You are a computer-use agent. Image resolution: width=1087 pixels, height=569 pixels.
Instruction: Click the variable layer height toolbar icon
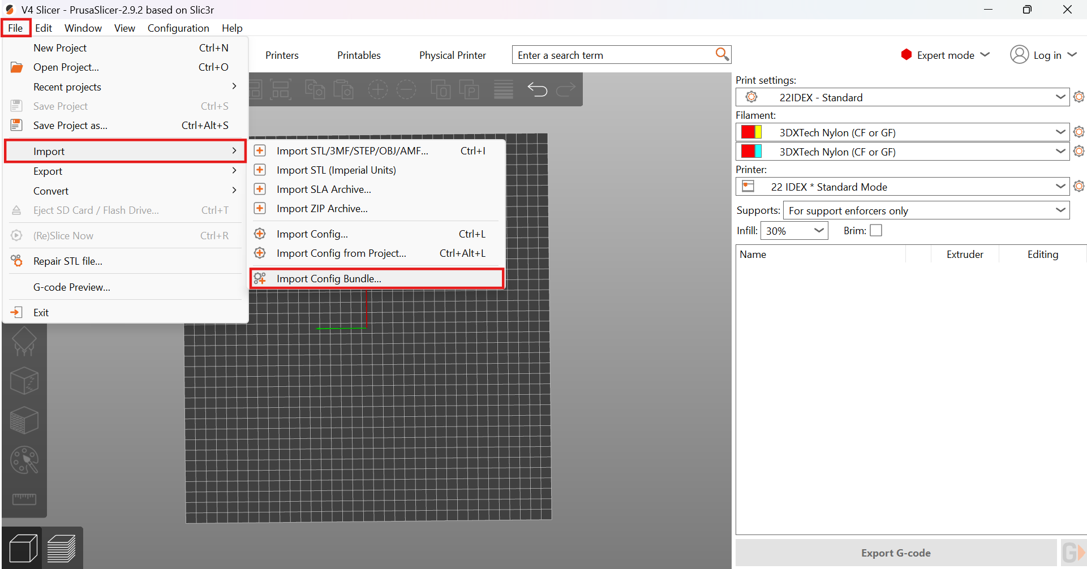503,89
